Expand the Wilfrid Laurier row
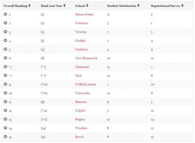Image resolution: width=195 pixels, height=143 pixels. (5, 84)
